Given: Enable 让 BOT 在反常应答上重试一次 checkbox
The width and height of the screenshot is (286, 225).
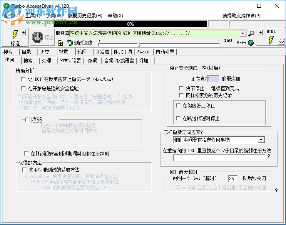Looking at the screenshot, I should (x=23, y=79).
